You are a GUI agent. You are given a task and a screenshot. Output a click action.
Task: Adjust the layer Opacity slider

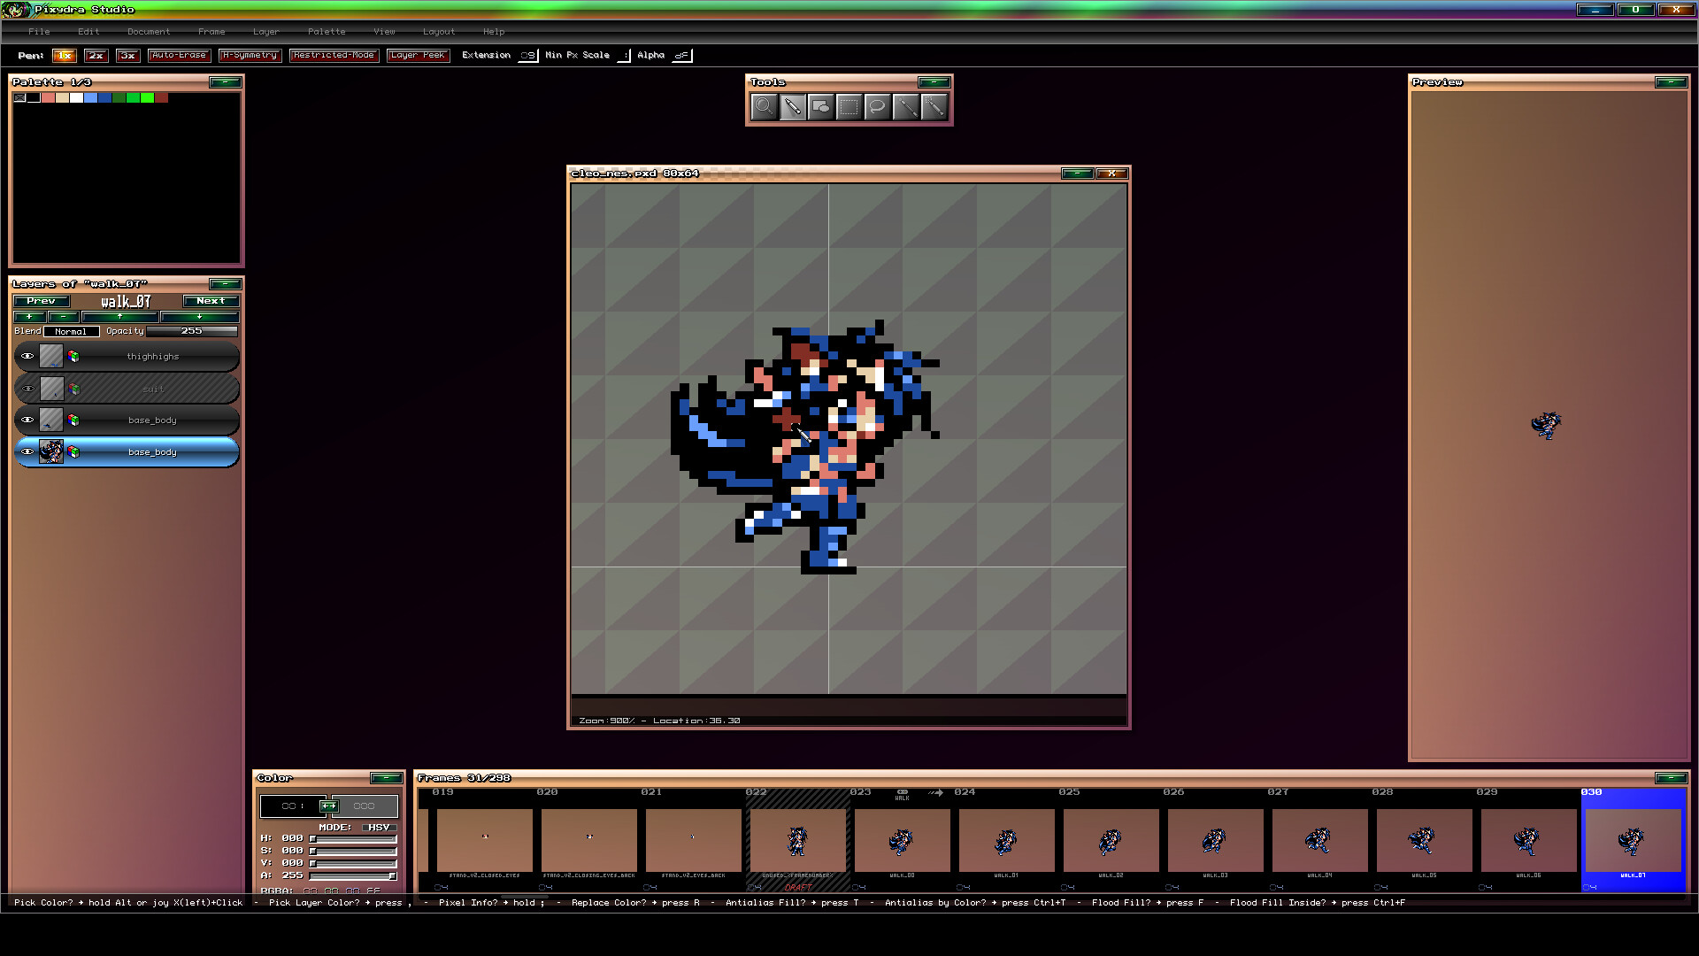tap(192, 331)
